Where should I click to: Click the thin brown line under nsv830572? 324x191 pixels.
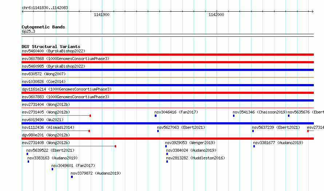click(167, 77)
